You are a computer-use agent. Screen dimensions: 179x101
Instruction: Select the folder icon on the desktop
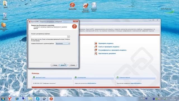click(5, 4)
